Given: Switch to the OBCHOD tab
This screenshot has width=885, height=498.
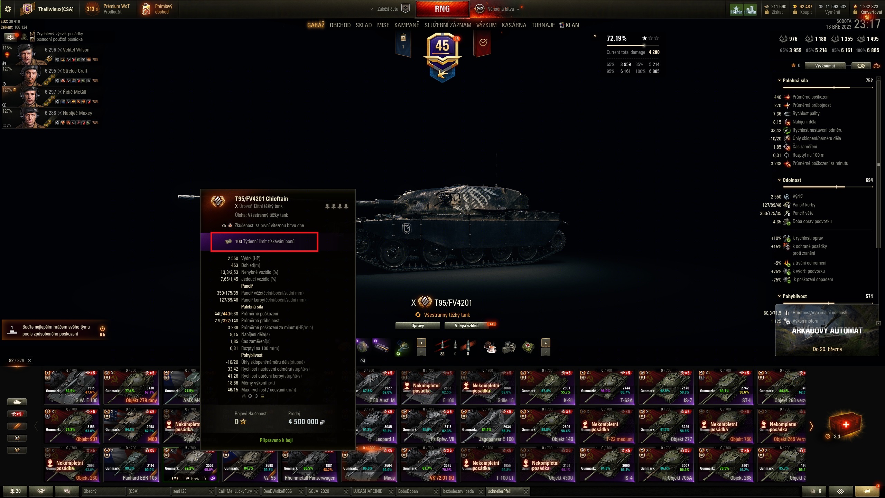Looking at the screenshot, I should 340,25.
